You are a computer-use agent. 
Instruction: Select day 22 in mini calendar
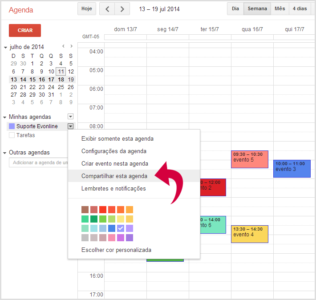[32, 87]
